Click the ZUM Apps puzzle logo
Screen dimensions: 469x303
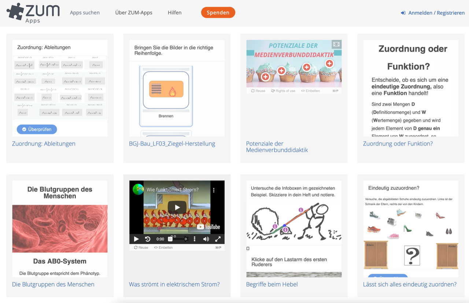click(x=33, y=12)
